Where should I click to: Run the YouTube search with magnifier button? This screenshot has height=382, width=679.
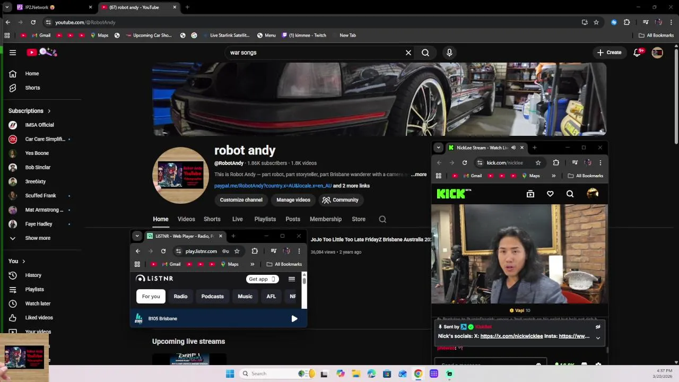tap(425, 53)
